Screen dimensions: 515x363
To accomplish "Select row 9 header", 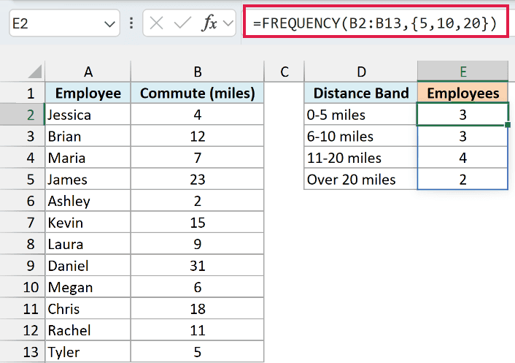I will click(23, 265).
